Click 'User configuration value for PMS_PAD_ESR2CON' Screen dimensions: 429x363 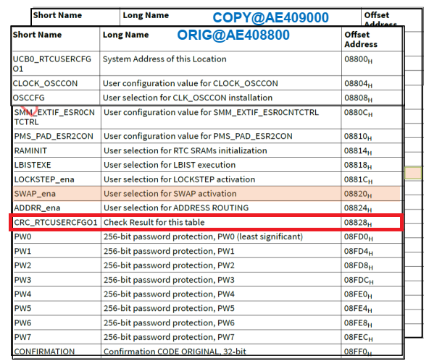coord(198,136)
